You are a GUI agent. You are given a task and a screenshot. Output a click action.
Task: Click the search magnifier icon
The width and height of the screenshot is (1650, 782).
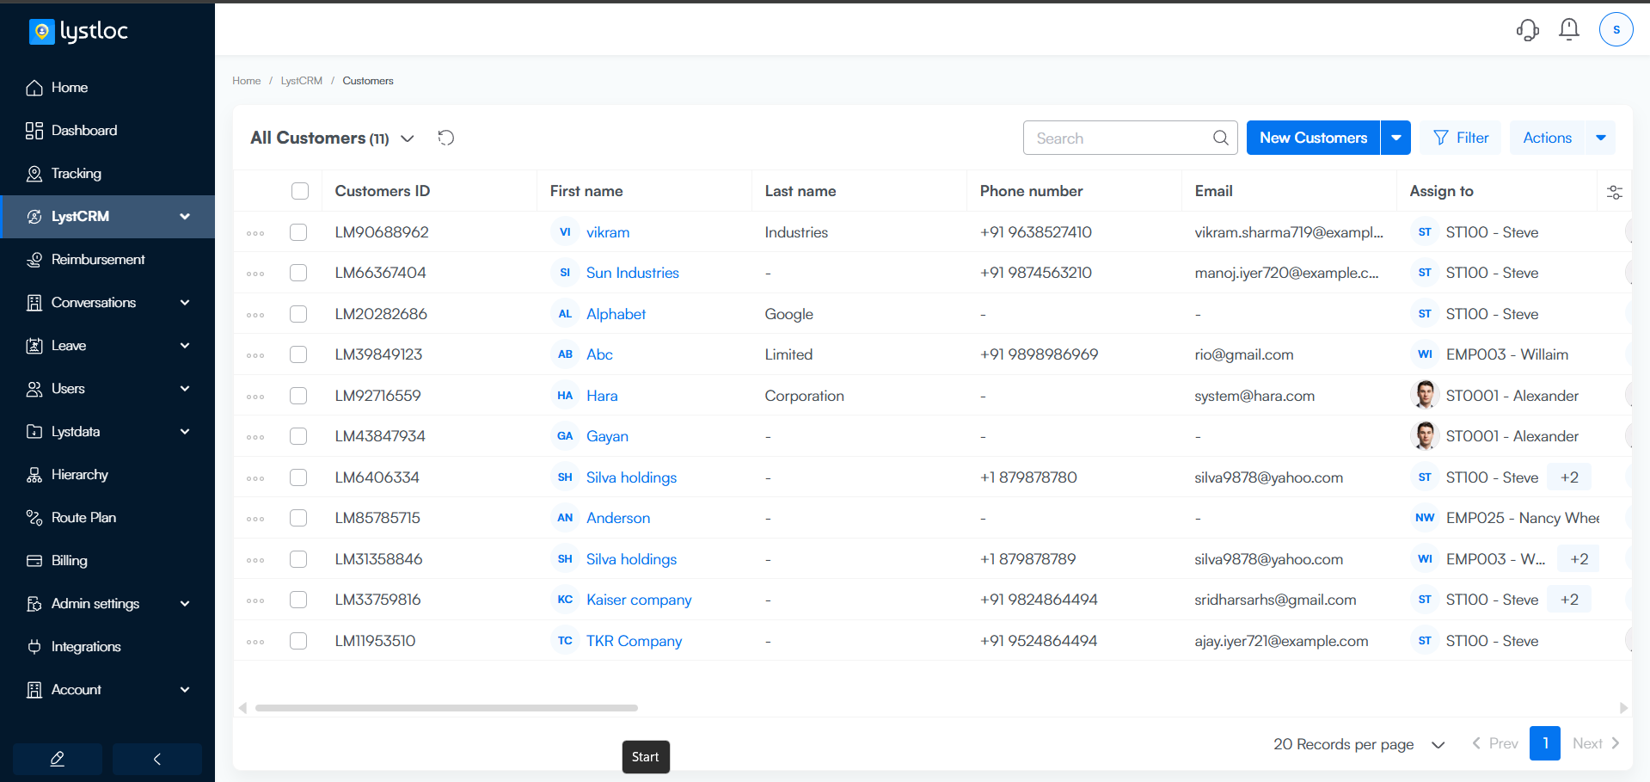[1220, 138]
